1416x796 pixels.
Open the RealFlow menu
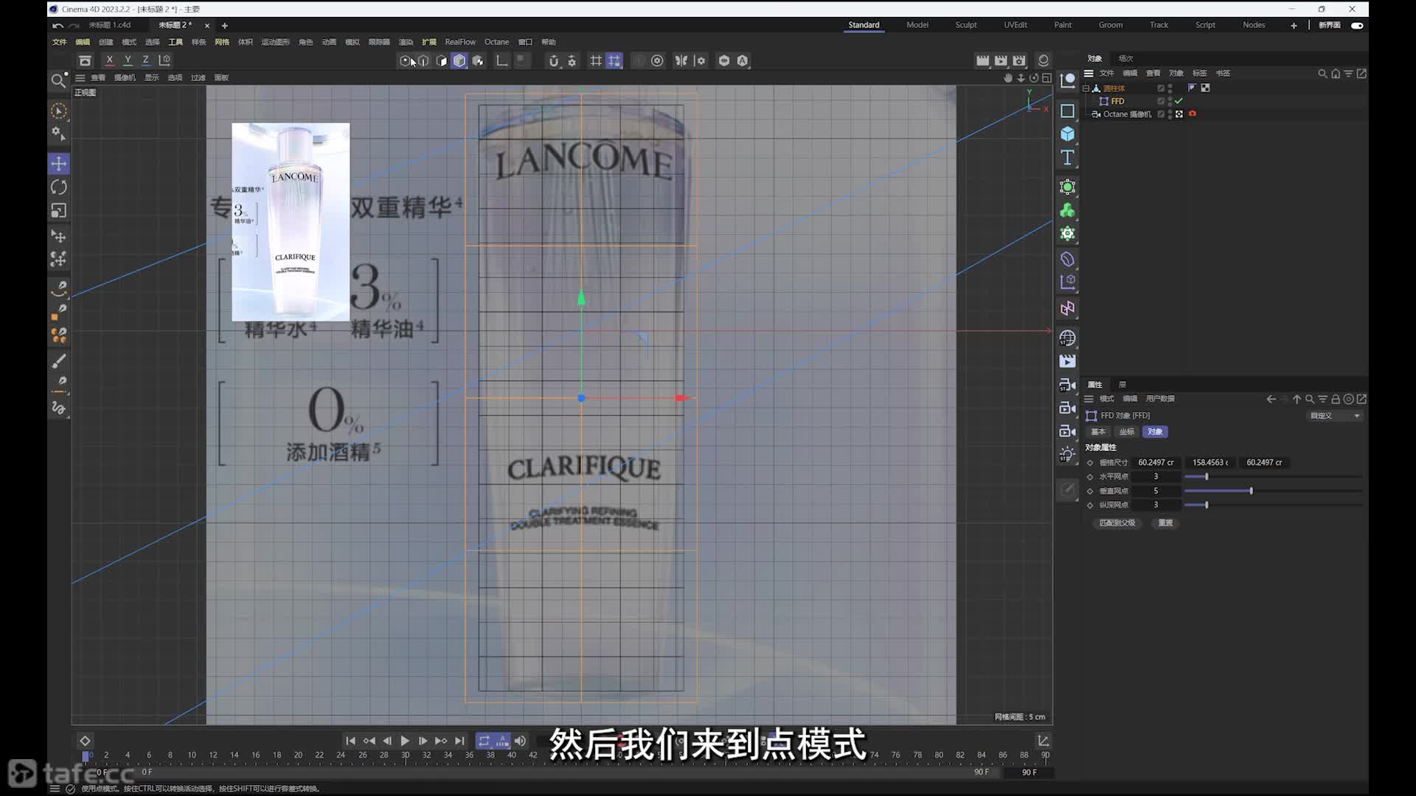(x=460, y=43)
